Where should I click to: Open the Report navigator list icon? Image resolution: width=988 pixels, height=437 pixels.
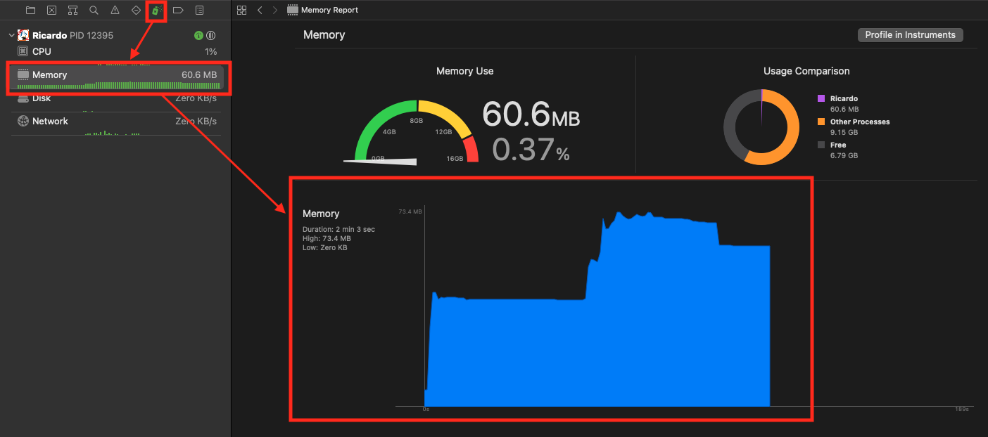pyautogui.click(x=198, y=10)
